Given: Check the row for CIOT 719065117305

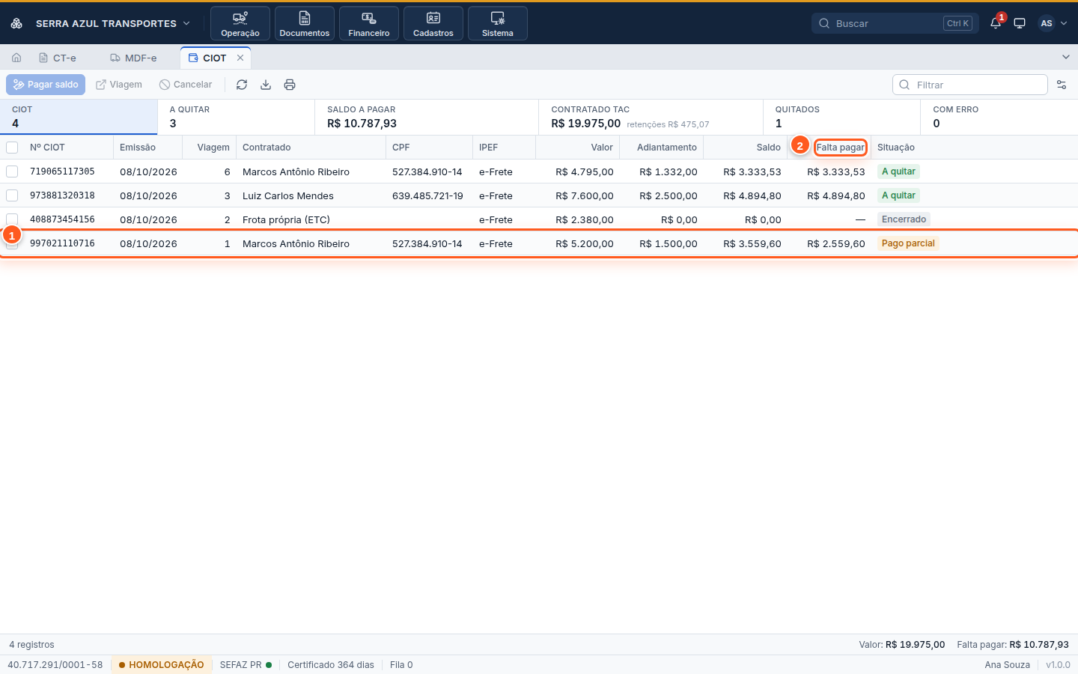Looking at the screenshot, I should tap(12, 171).
